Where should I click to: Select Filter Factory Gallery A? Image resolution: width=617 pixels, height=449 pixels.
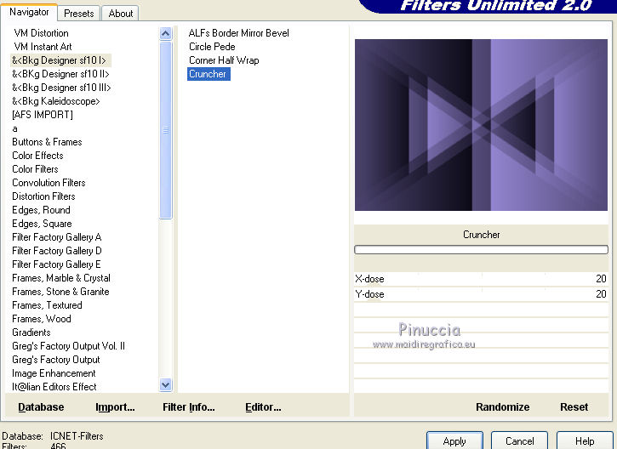click(57, 237)
